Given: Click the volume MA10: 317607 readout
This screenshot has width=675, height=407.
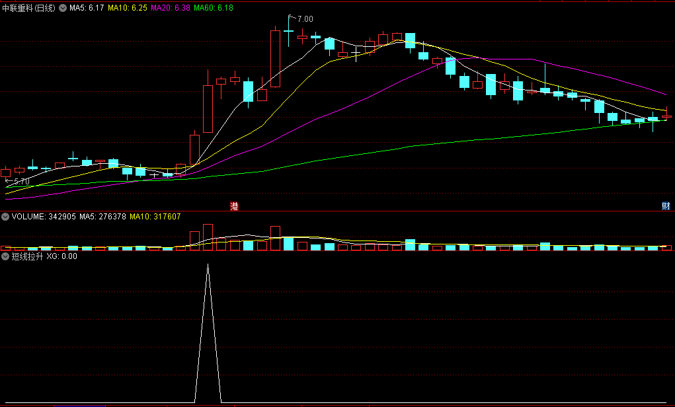Looking at the screenshot, I should pyautogui.click(x=155, y=217).
